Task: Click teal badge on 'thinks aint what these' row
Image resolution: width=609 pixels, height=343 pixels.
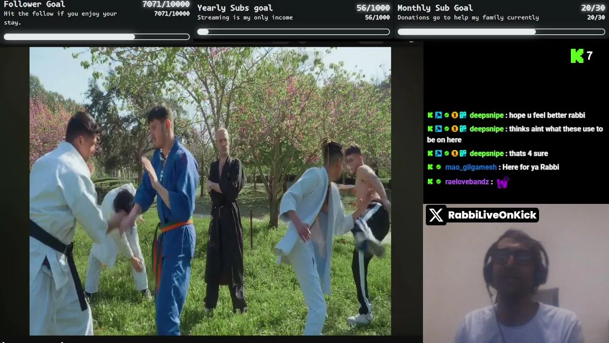Action: (x=462, y=129)
